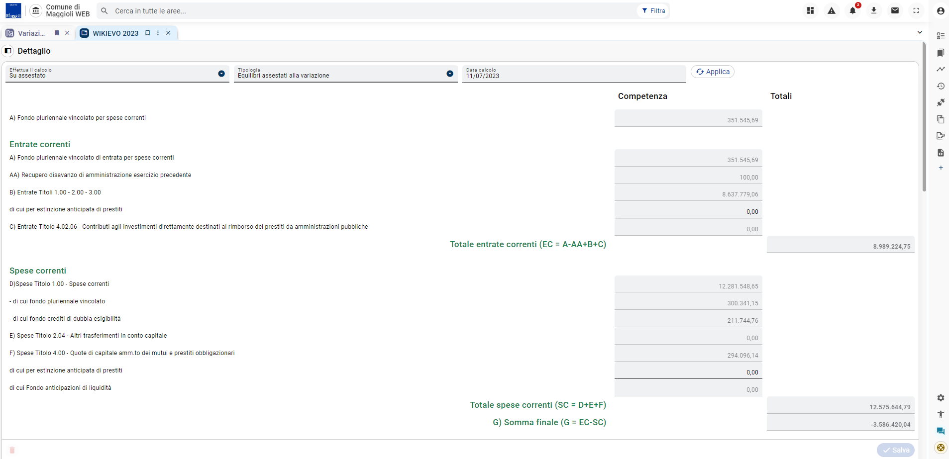This screenshot has height=459, width=949.
Task: Open WIKIEVO 2023 tab options menu
Action: [x=158, y=33]
